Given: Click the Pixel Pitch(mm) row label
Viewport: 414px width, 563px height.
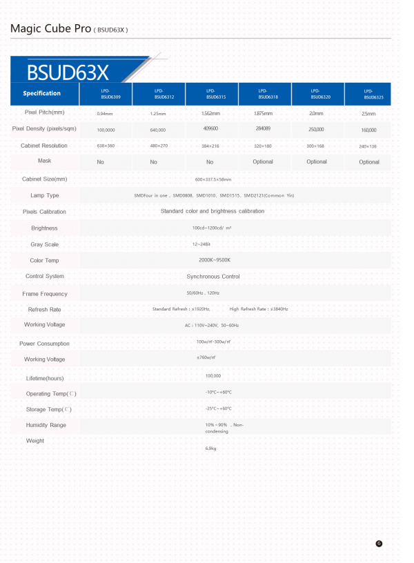Looking at the screenshot, I should (44, 112).
